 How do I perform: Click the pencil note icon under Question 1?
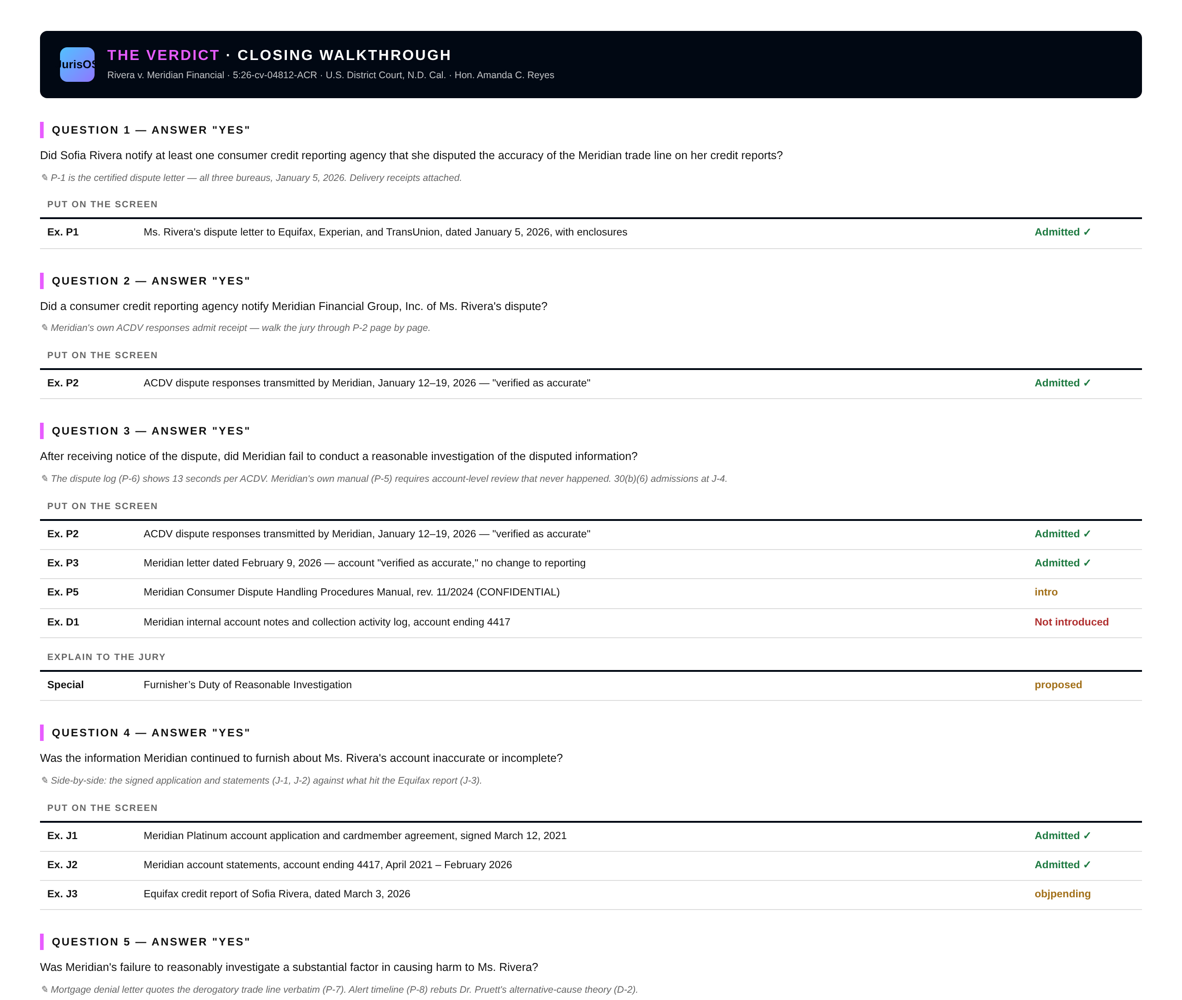pos(45,177)
